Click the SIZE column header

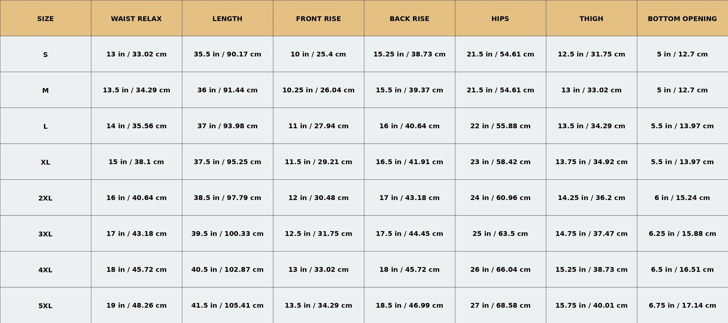click(x=45, y=19)
